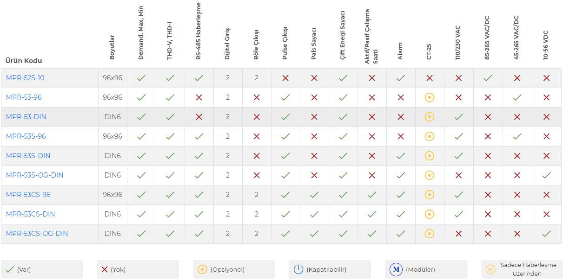Click the 45-265 VAC/DC checkmark for MPR-53S-96
This screenshot has width=563, height=280.
(x=517, y=136)
